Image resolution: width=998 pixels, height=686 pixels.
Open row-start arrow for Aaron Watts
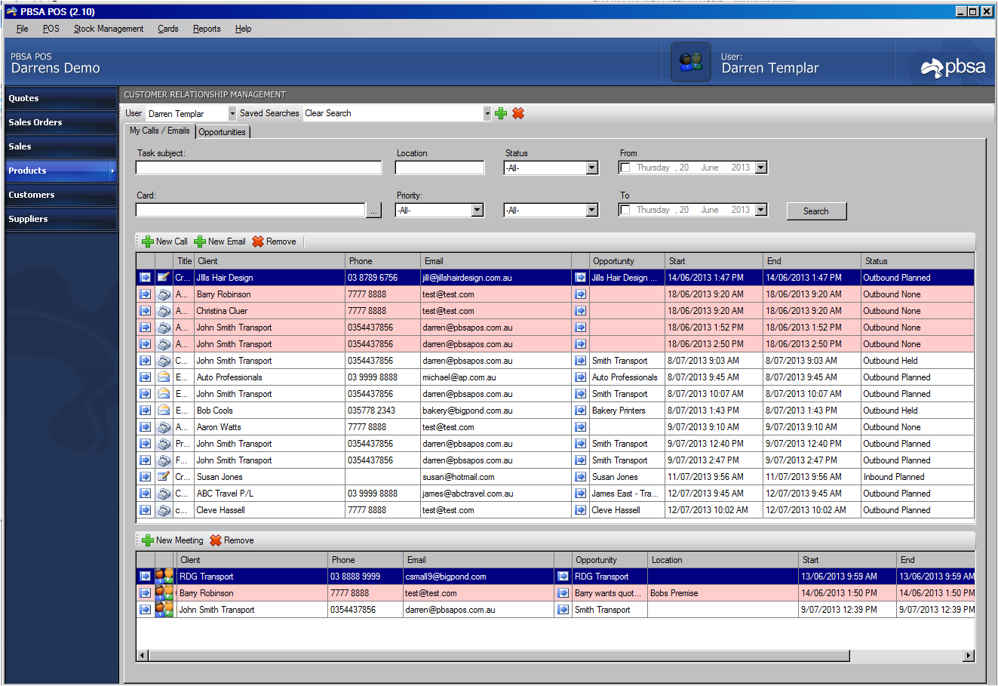coord(145,427)
